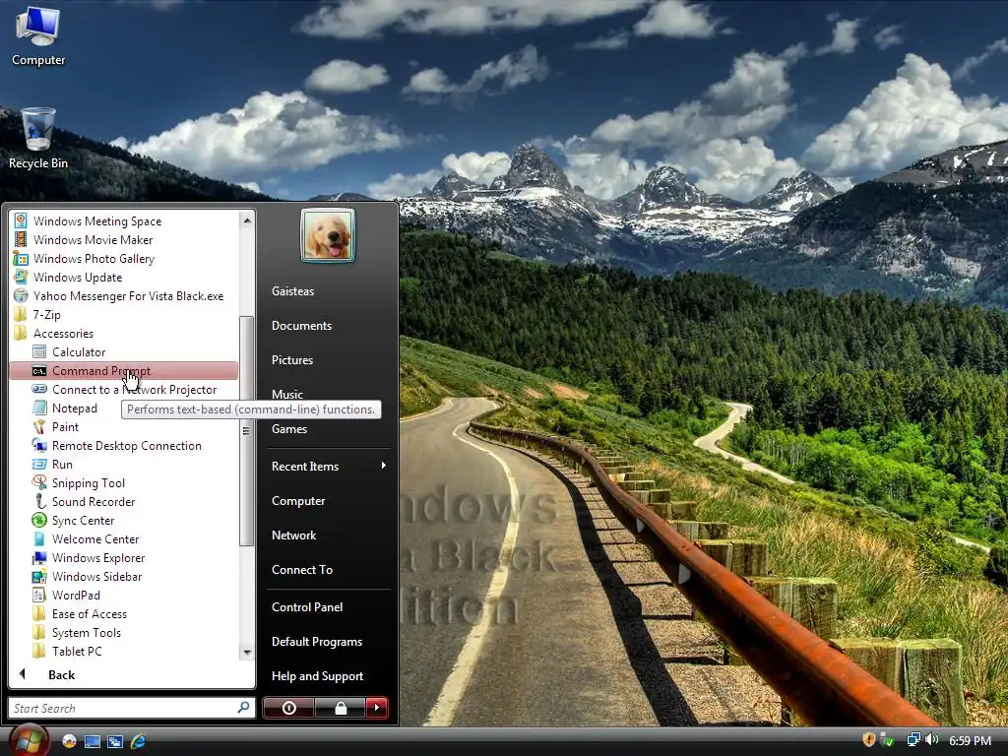Launch Windows Explorer icon
The width and height of the screenshot is (1008, 756).
[39, 557]
